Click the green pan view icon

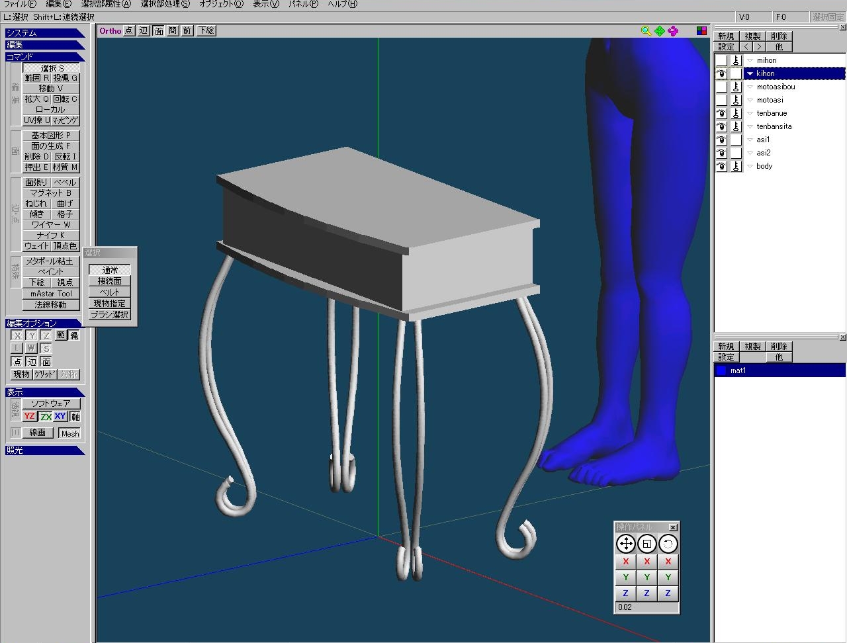[660, 31]
